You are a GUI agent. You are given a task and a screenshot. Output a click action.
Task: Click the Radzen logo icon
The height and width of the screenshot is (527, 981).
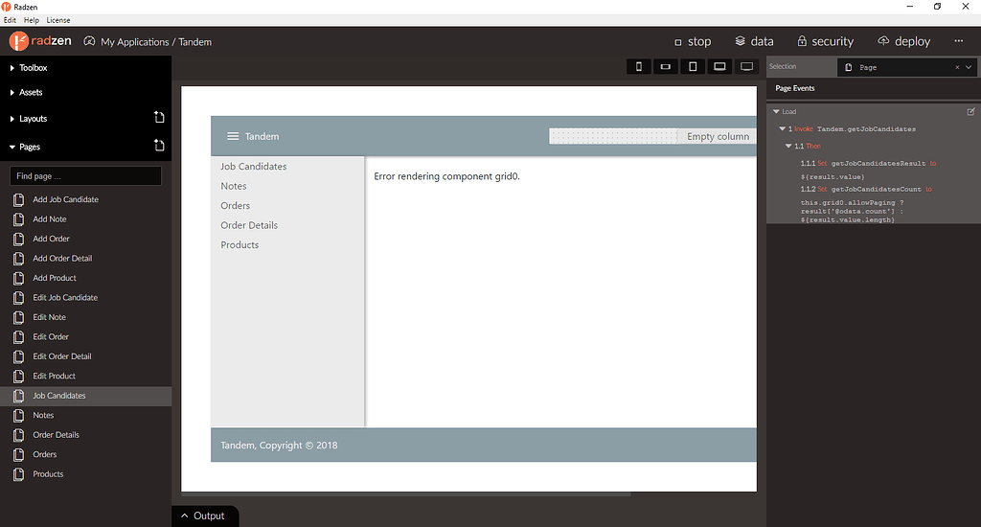[19, 41]
